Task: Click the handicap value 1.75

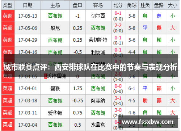Action: [x=77, y=88]
